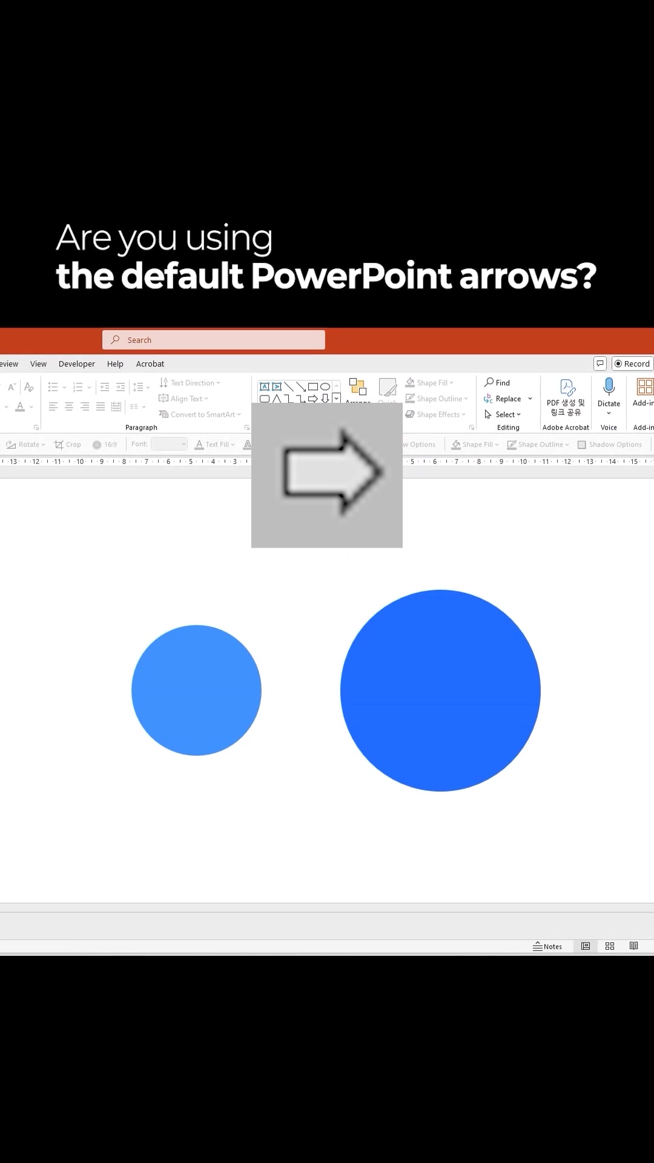The image size is (654, 1163).
Task: Open the Shape Effects dropdown
Action: 435,414
